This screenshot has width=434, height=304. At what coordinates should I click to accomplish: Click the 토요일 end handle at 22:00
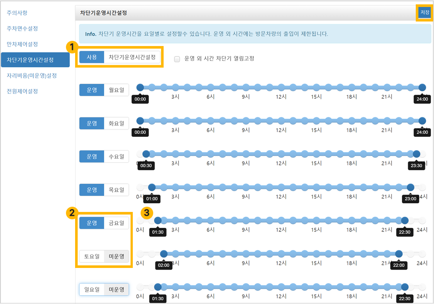[399, 254]
